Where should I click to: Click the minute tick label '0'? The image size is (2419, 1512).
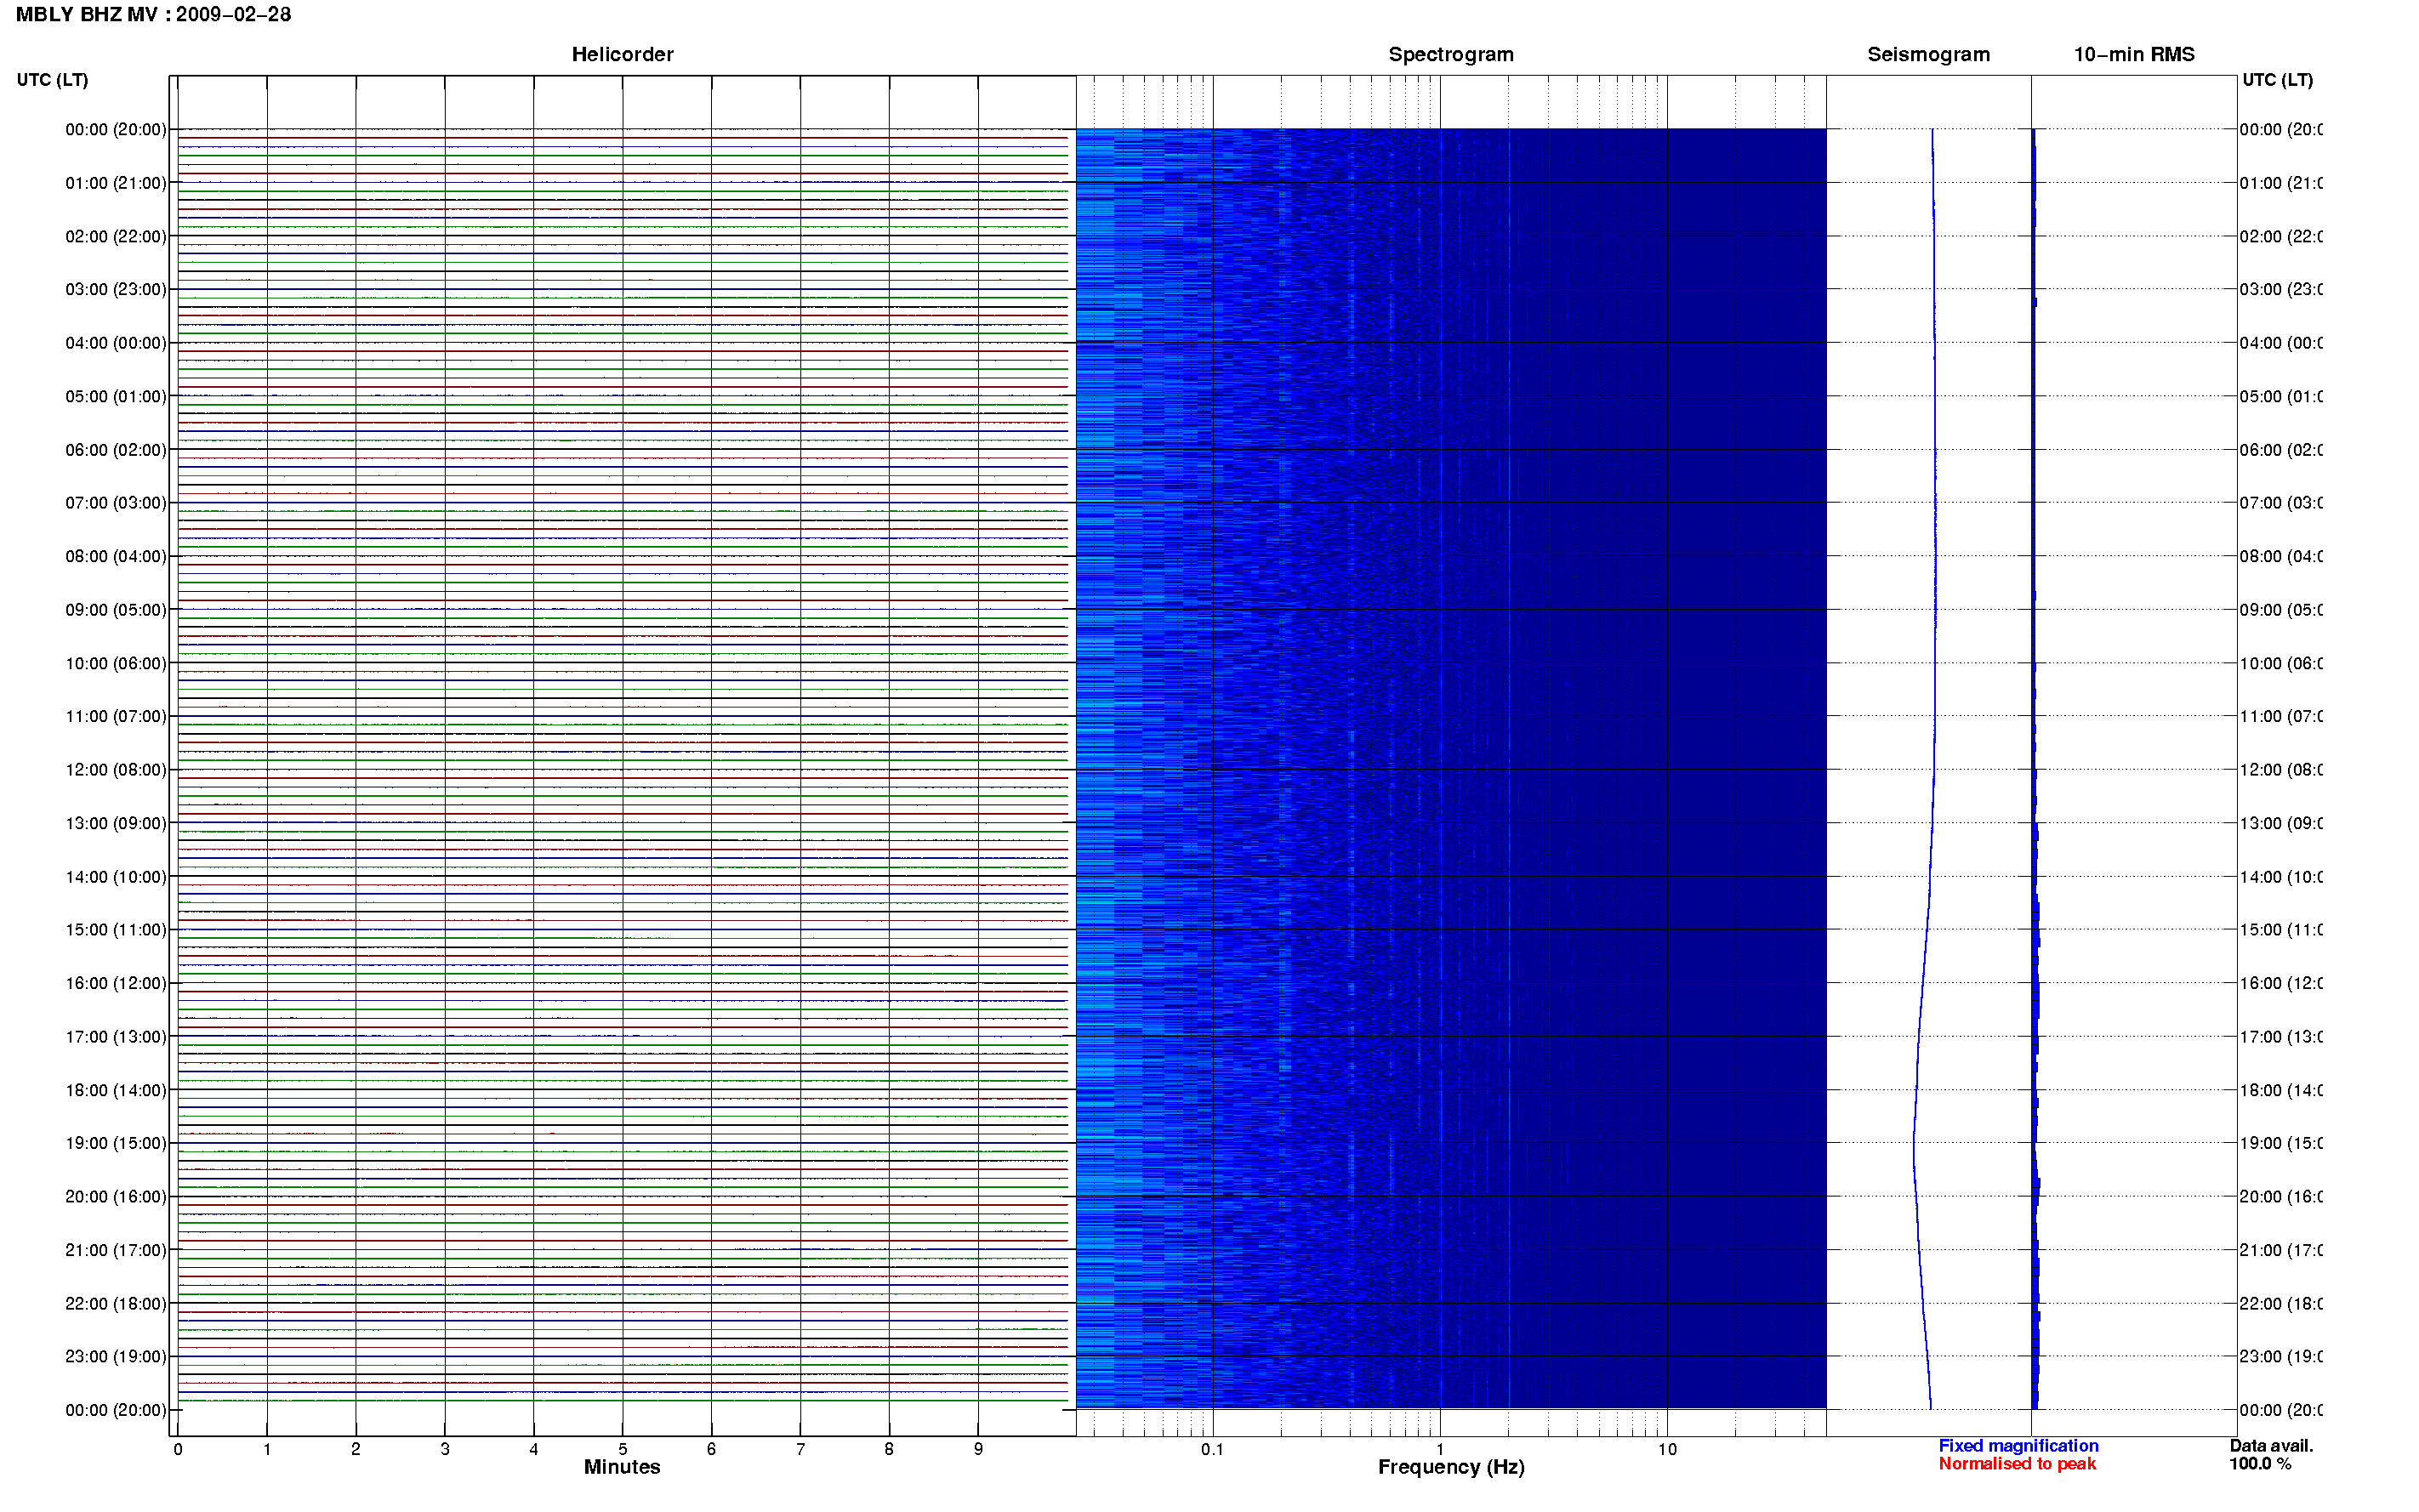pos(178,1449)
